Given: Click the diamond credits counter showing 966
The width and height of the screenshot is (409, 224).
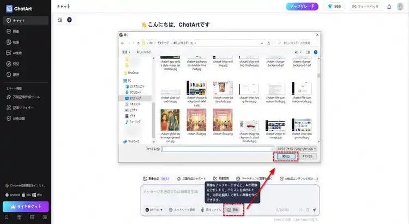Looking at the screenshot, I should (x=334, y=7).
